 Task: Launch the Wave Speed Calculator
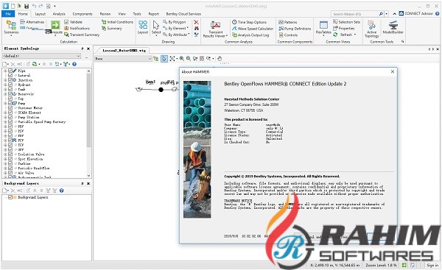(x=253, y=29)
